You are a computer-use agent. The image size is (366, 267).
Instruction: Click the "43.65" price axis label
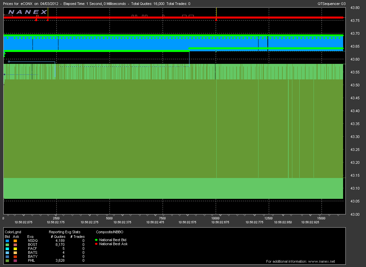(355, 46)
